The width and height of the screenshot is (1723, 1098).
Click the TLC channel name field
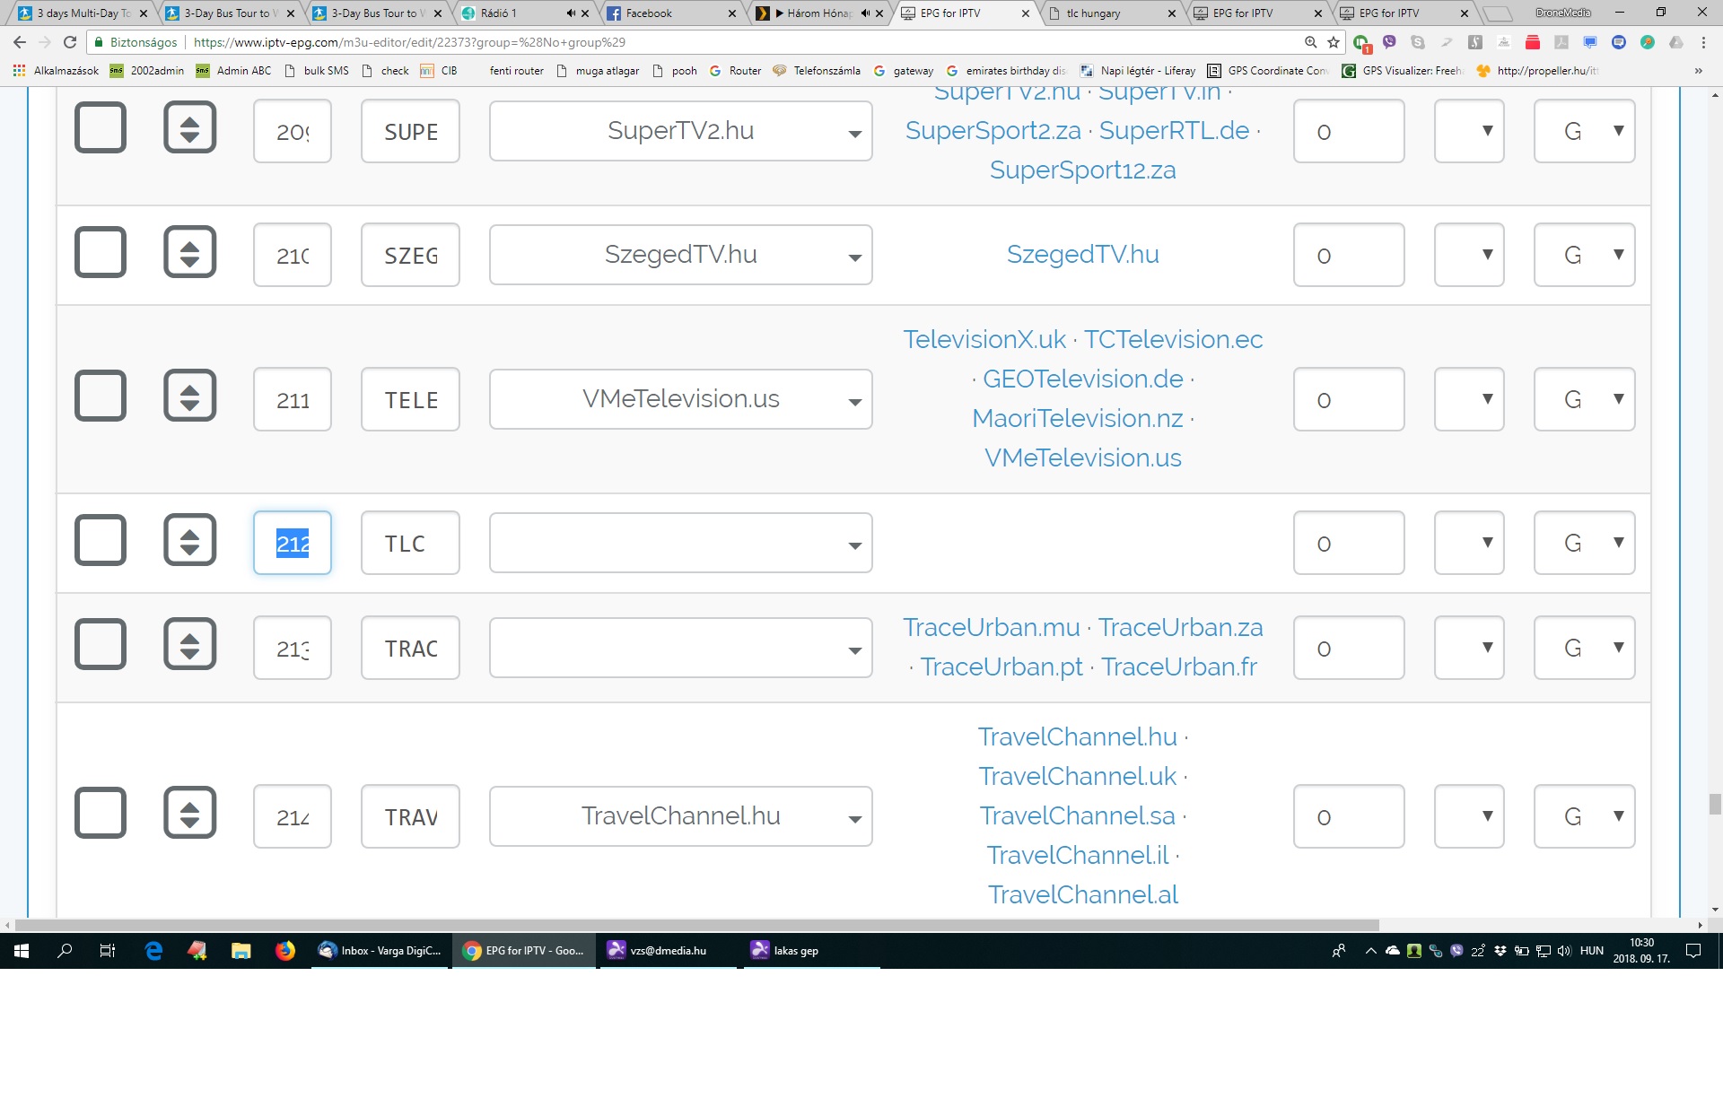click(410, 544)
